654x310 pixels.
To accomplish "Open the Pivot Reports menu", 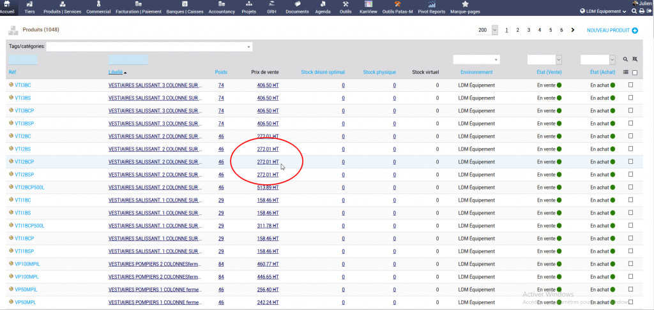I will 432,8.
